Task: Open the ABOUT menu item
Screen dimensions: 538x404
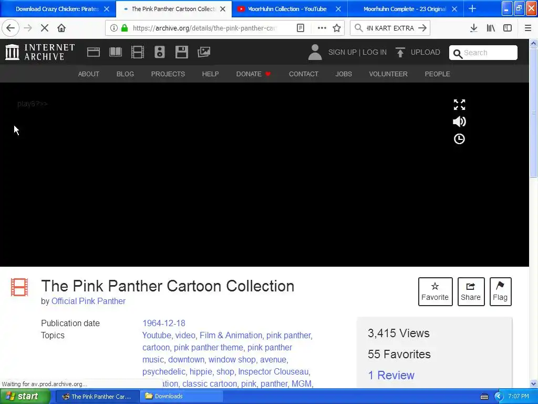Action: tap(88, 74)
